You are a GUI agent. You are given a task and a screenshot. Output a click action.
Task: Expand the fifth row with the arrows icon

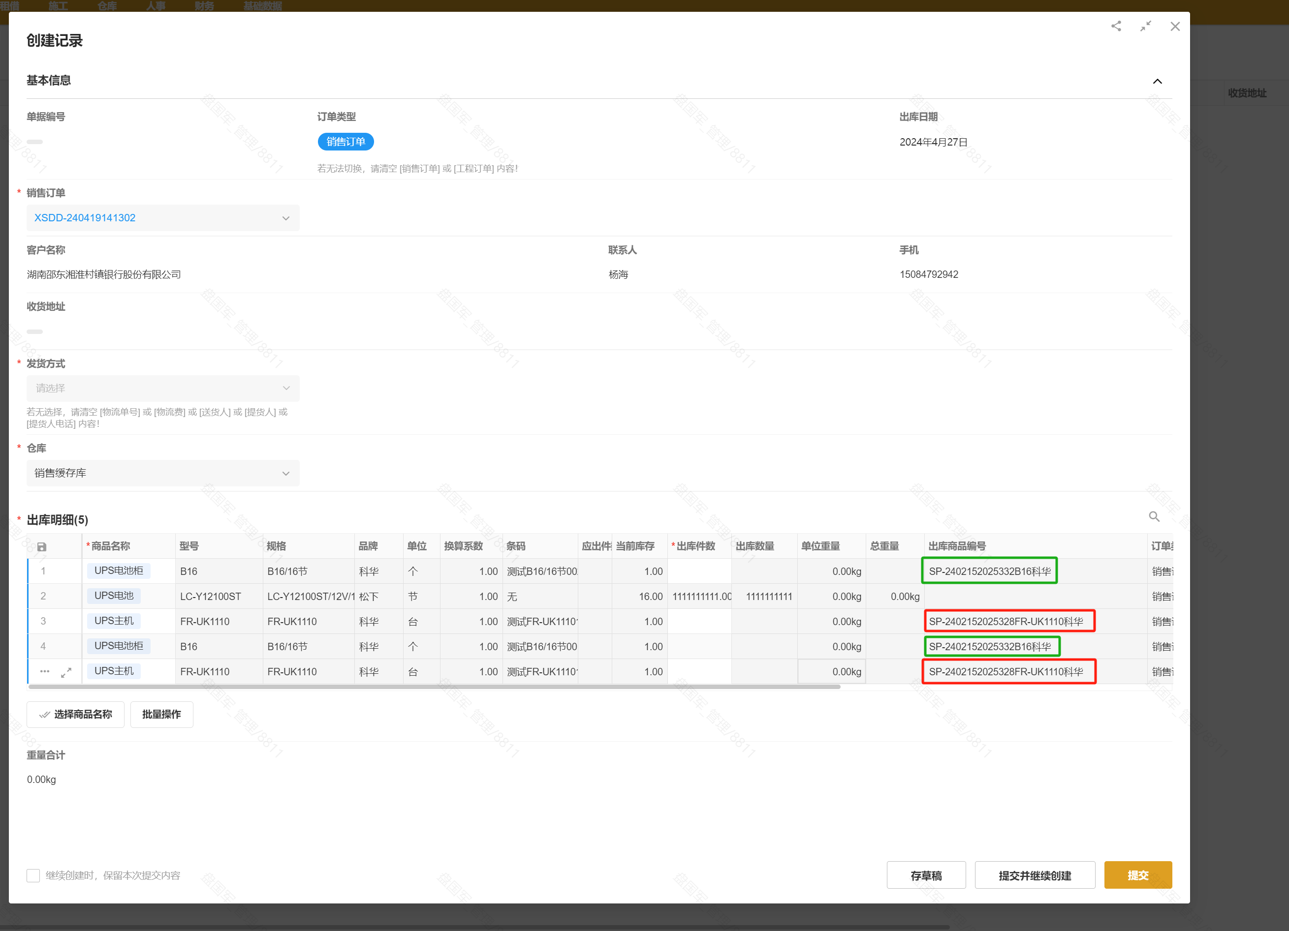(x=66, y=672)
